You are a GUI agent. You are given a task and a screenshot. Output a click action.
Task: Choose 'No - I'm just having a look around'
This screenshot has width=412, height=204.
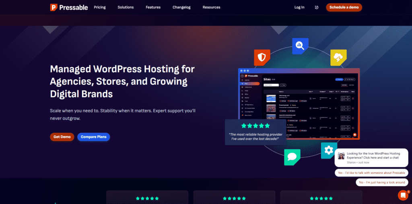tap(382, 182)
